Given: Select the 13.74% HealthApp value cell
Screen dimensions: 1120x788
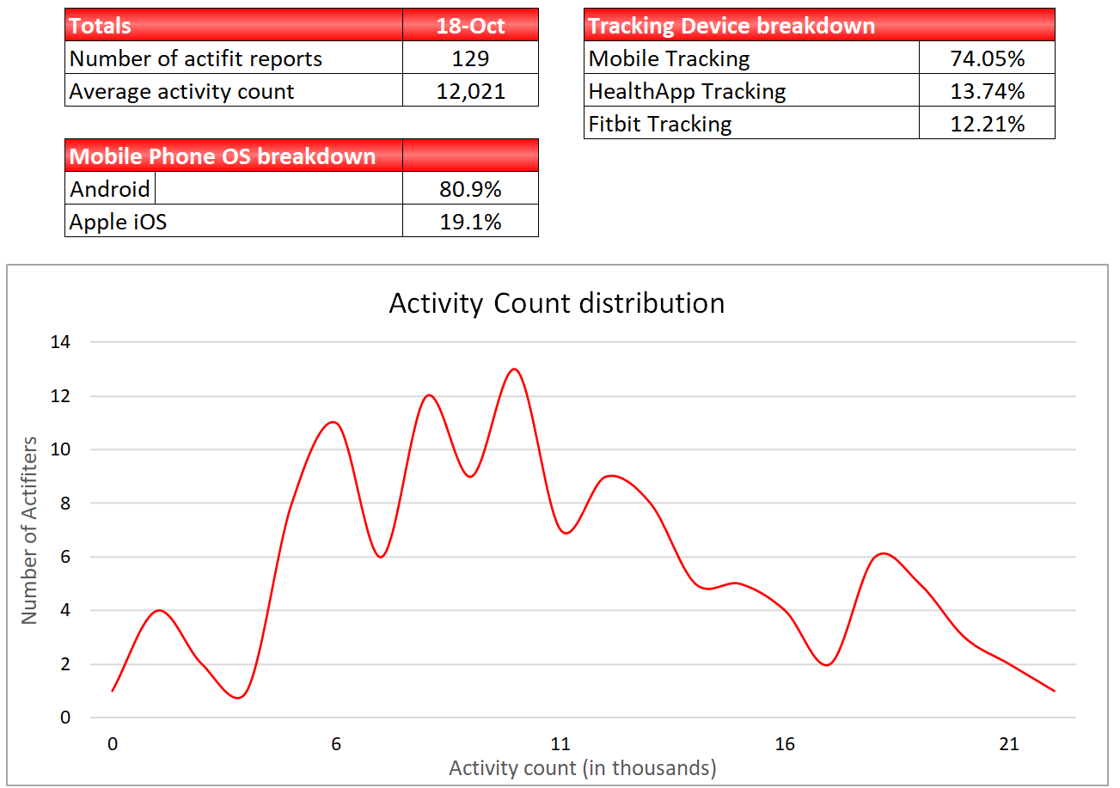Looking at the screenshot, I should pyautogui.click(x=987, y=90).
